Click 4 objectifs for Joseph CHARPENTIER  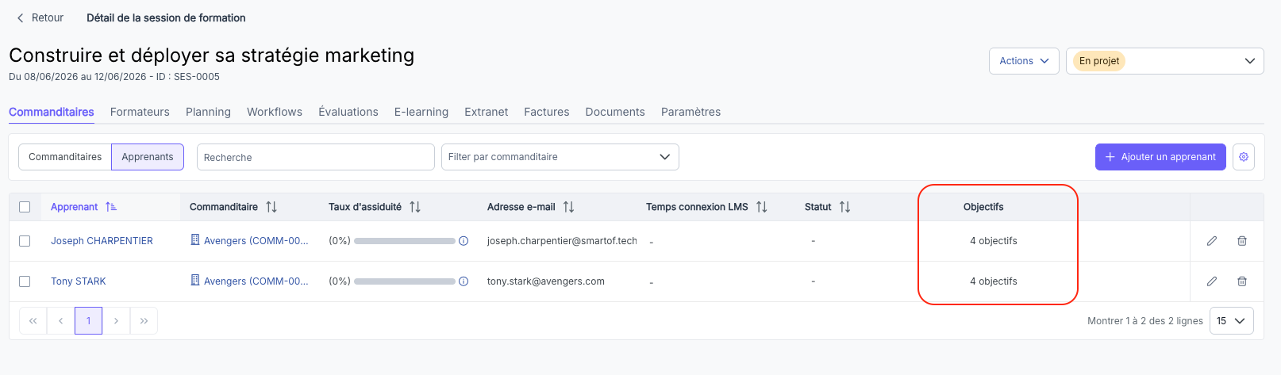[x=994, y=241]
